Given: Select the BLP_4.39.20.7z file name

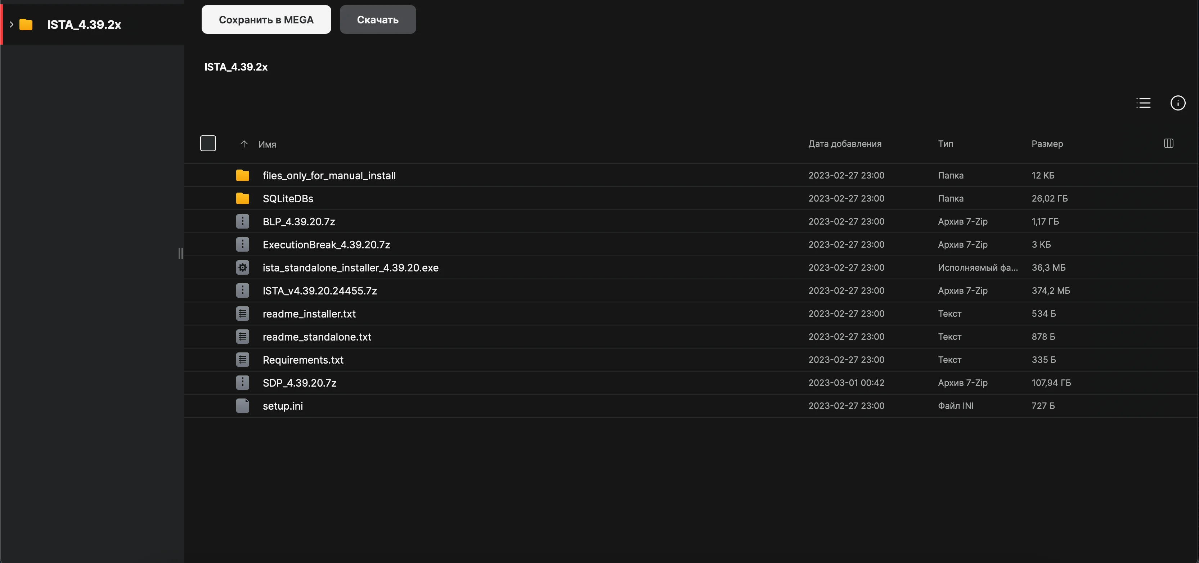Looking at the screenshot, I should [299, 221].
